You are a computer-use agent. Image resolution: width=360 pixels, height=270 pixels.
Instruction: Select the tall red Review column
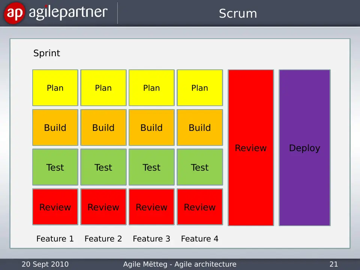(251, 148)
